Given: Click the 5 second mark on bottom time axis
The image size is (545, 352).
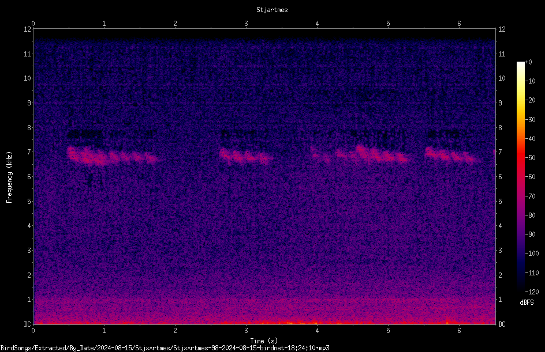Looking at the screenshot, I should click(388, 331).
